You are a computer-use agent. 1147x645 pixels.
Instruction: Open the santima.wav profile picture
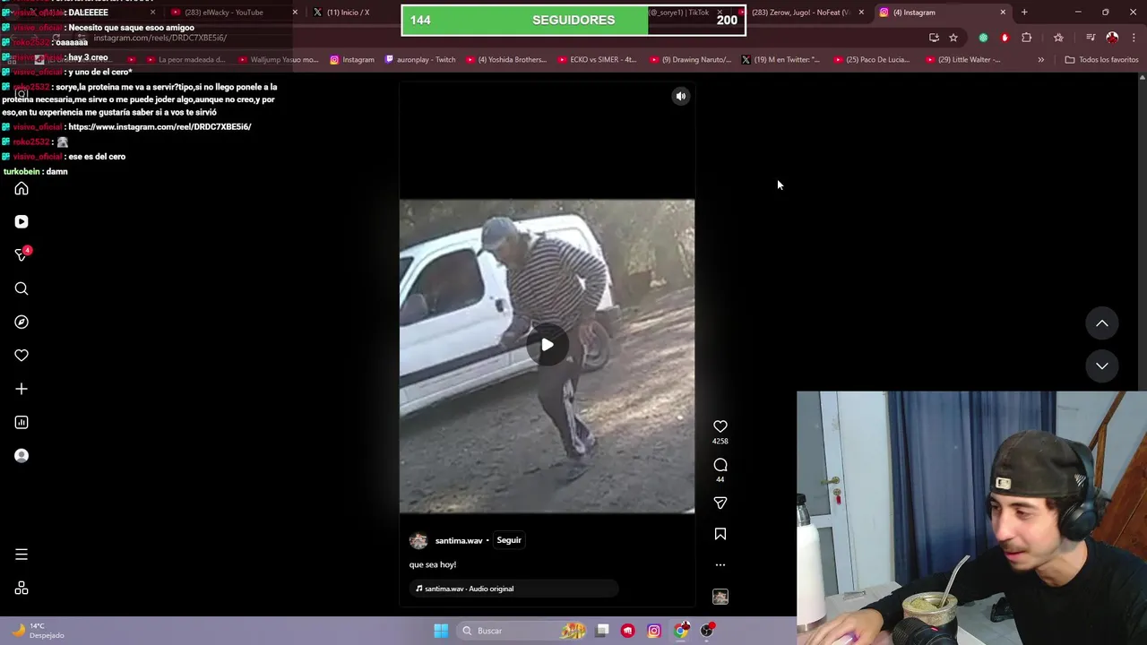point(418,540)
